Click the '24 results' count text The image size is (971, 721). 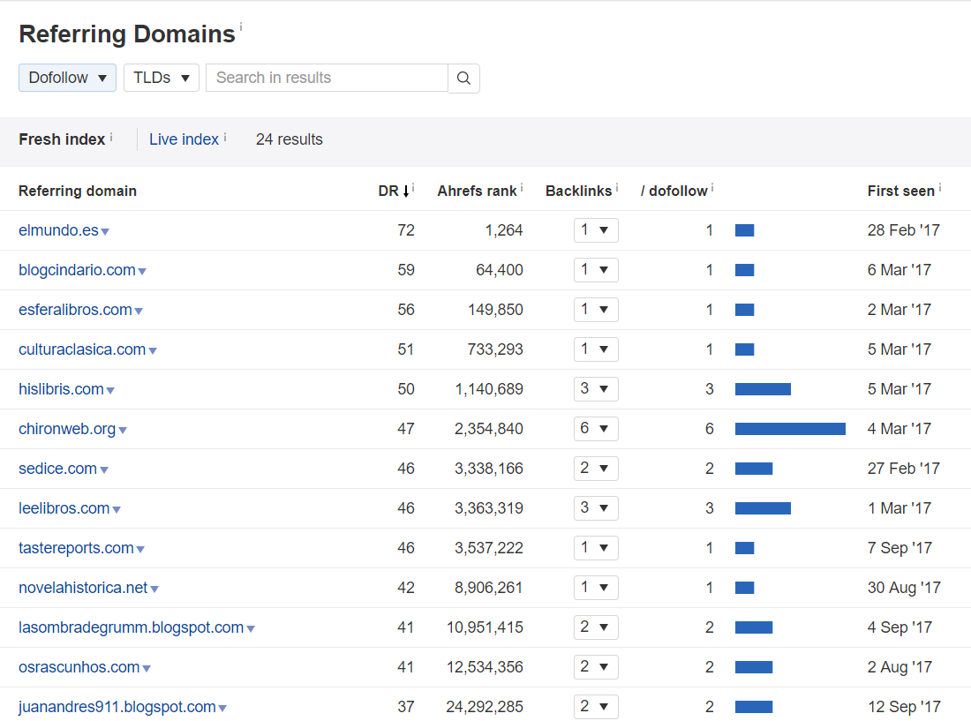[290, 139]
